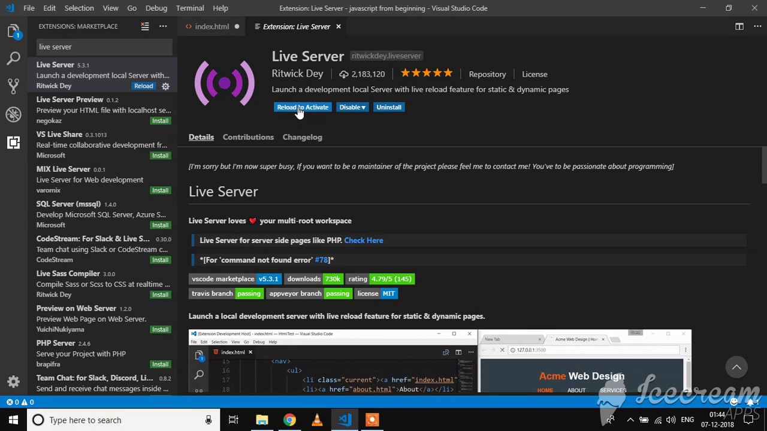Open the Explorer view in activity bar
Screen dimensions: 767x431
[13, 31]
